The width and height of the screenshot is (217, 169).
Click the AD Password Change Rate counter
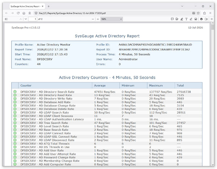tap(48, 157)
